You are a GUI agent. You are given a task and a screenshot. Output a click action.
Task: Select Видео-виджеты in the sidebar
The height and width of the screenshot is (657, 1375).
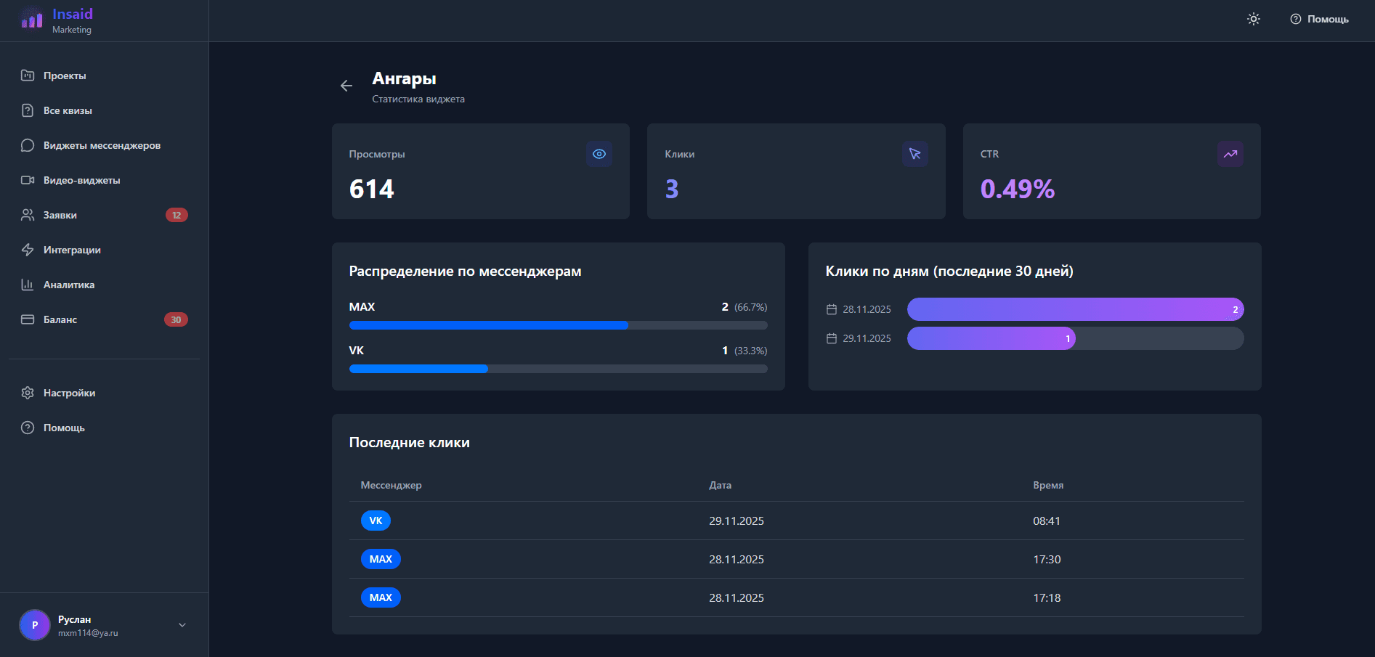click(81, 180)
